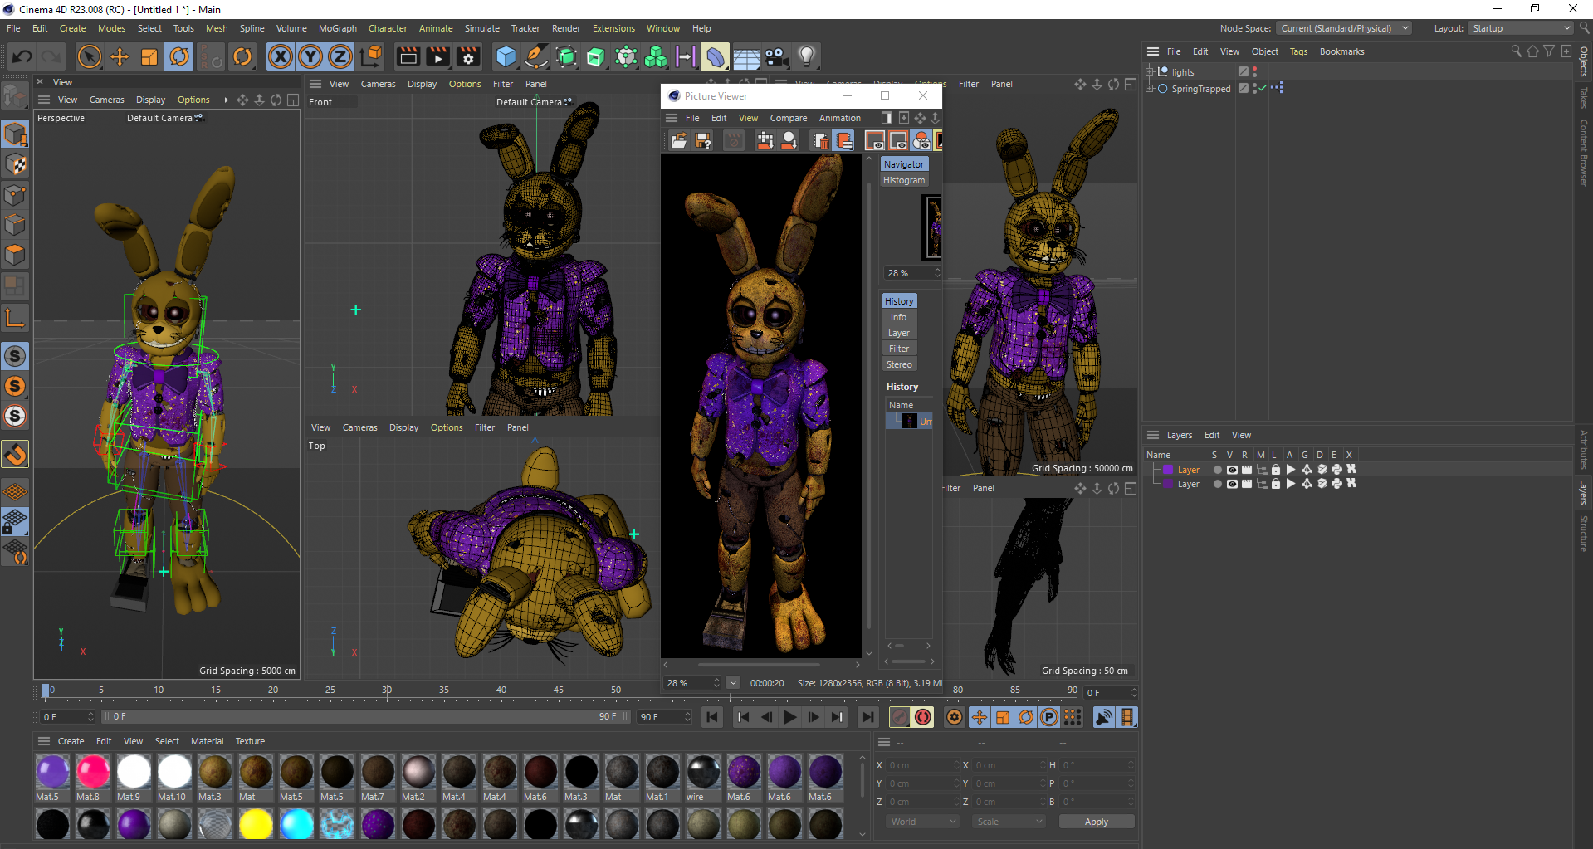
Task: Toggle solo dot for first Layer
Action: pos(1217,470)
